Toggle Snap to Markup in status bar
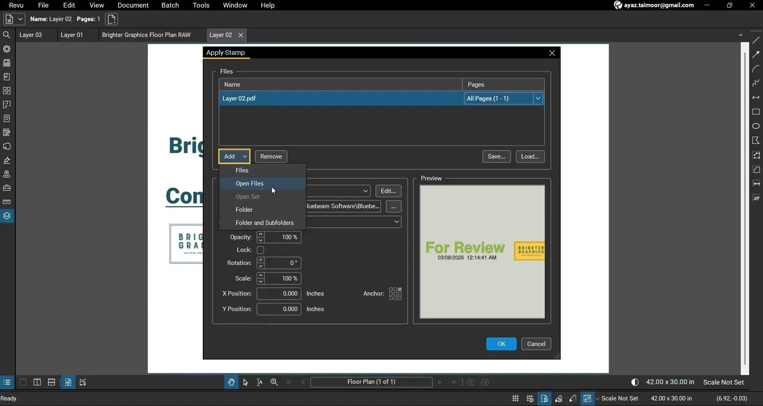Viewport: 763px width, 406px height. pyautogui.click(x=559, y=399)
